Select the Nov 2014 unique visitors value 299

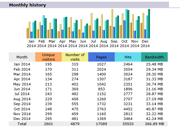[48, 114]
